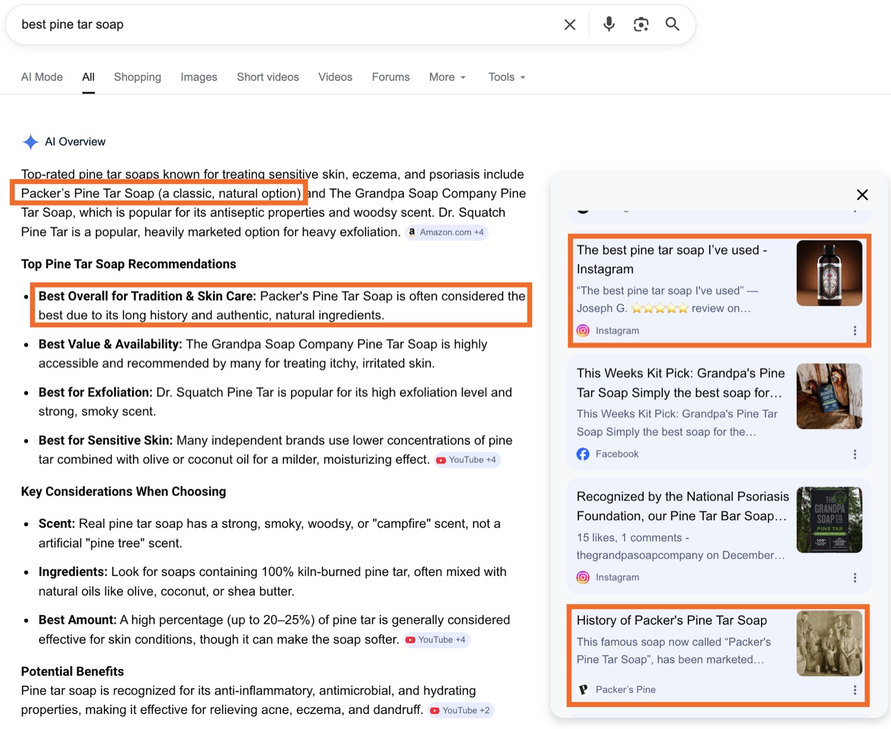Click the Facebook icon on the Grandpa's kit pick card
Screen dimensions: 891x729
pos(583,454)
